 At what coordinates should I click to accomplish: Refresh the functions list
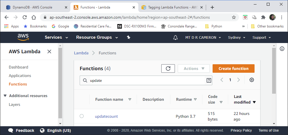click(168, 68)
